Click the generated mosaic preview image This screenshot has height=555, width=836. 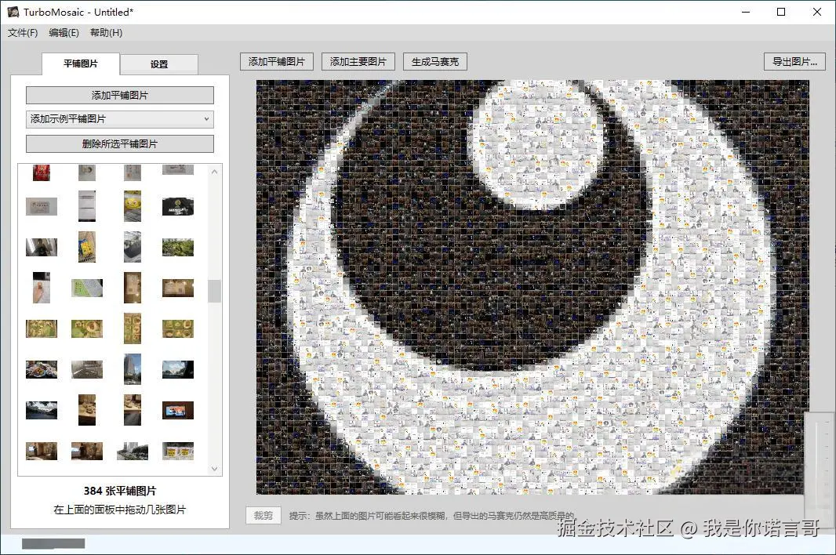coord(532,288)
